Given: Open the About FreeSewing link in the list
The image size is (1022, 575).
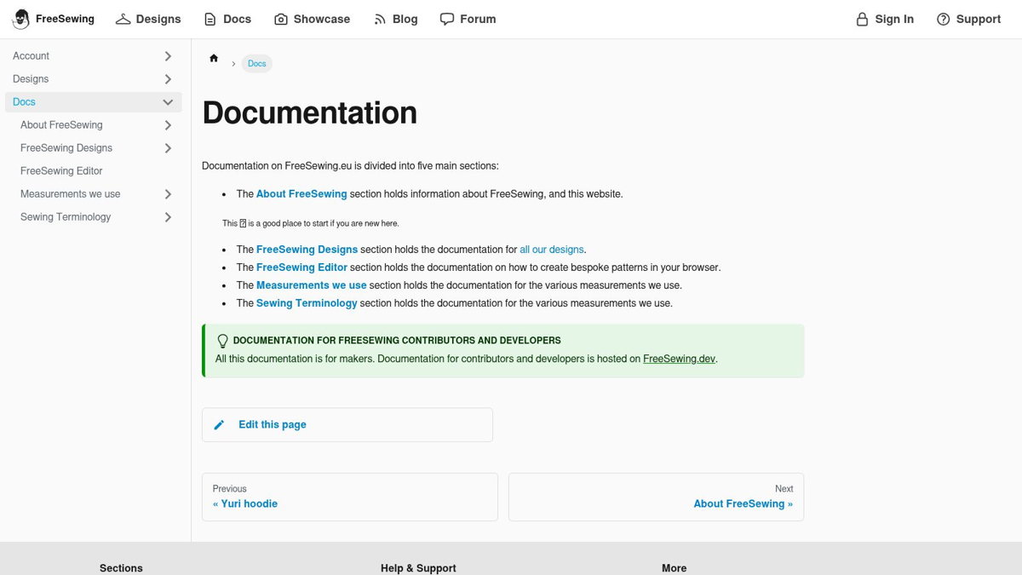Looking at the screenshot, I should (x=301, y=193).
